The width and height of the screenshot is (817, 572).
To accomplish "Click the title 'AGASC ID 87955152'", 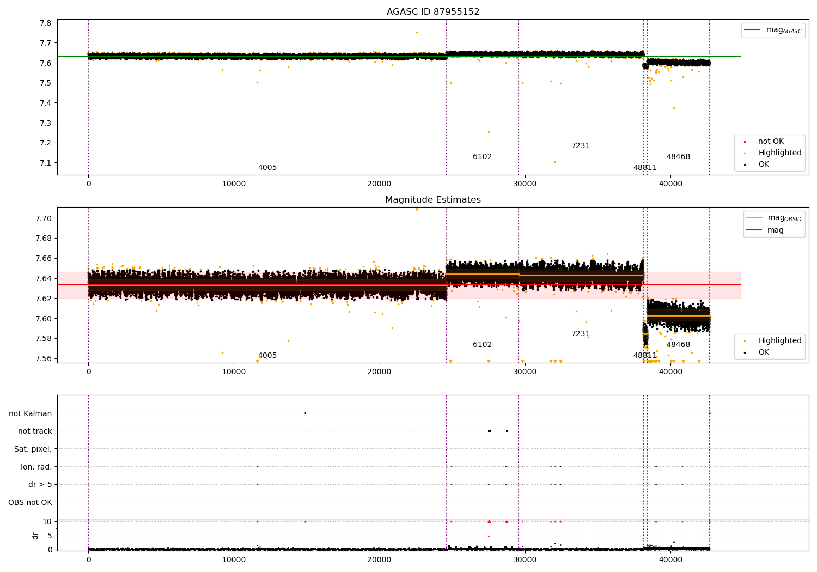I will (433, 11).
